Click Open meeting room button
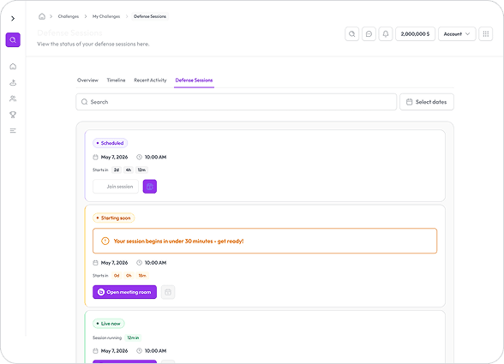This screenshot has width=504, height=364. [125, 292]
